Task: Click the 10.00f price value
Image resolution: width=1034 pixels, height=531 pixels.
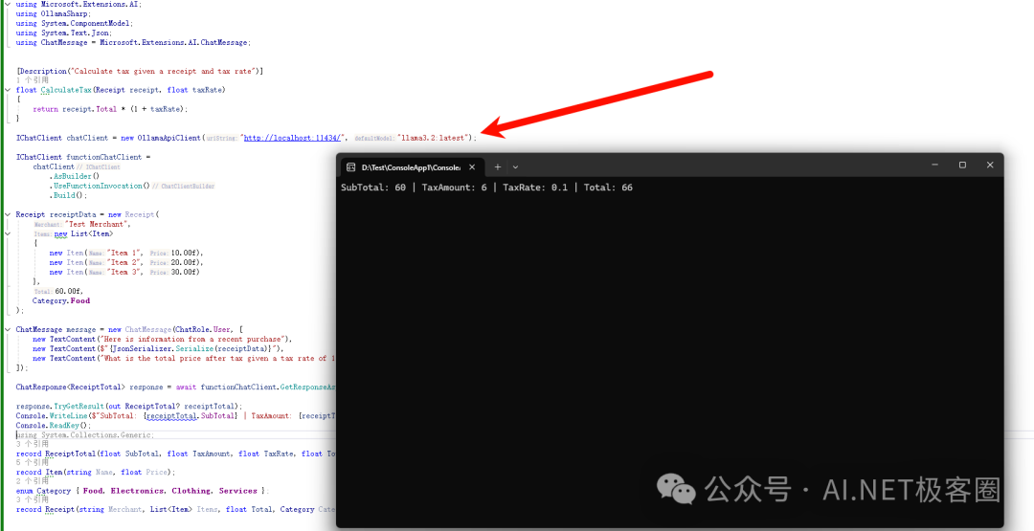Action: coord(184,253)
